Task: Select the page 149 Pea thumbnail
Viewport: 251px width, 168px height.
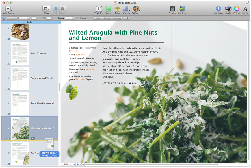Action: 20,153
